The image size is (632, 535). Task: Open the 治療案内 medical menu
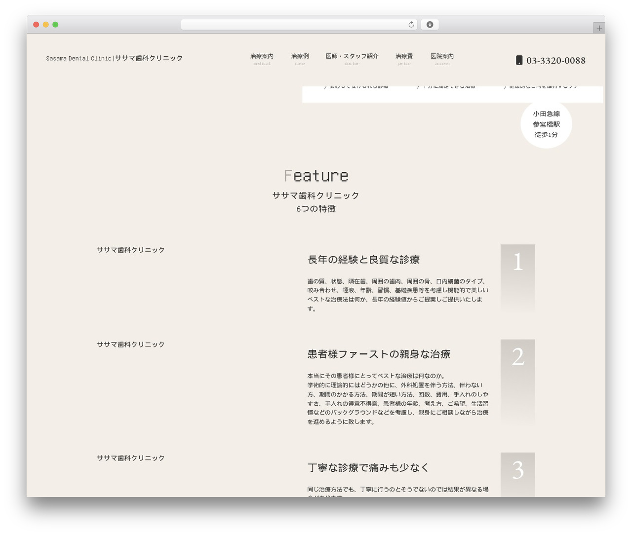262,59
